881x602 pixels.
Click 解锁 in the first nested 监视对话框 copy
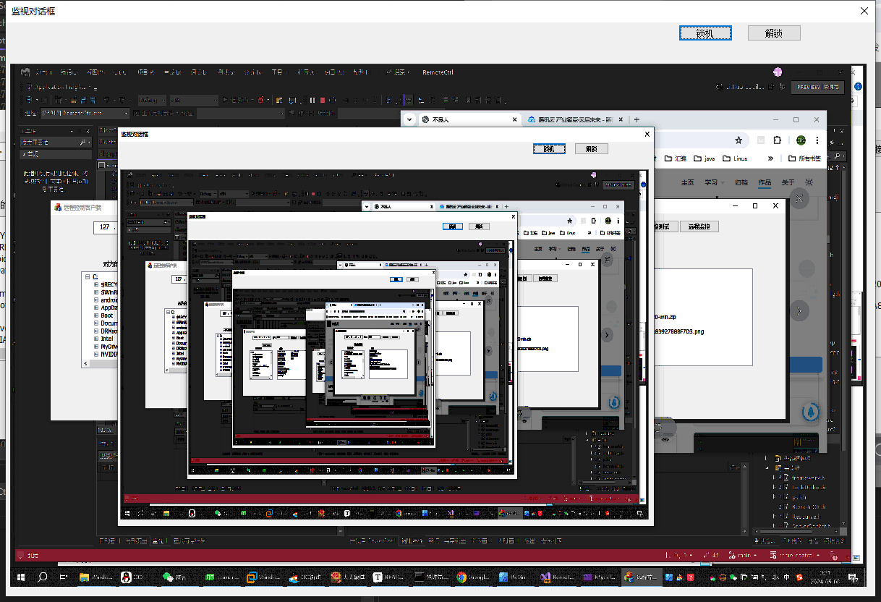(x=592, y=148)
